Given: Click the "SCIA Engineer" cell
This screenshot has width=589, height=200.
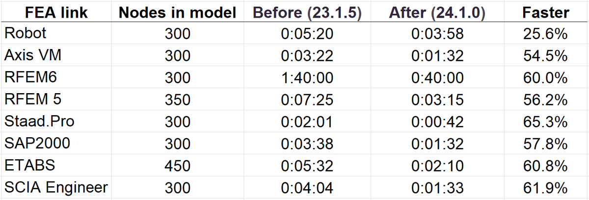Looking at the screenshot, I should (56, 187).
